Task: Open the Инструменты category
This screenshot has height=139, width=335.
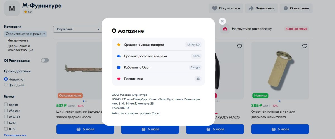Action: [x=18, y=40]
